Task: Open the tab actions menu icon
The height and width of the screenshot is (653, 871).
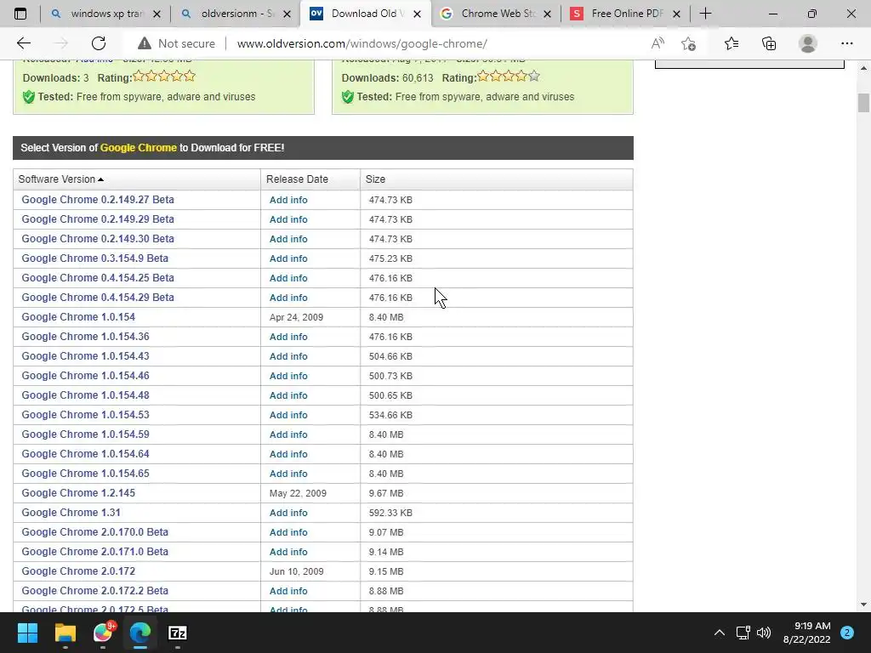Action: click(20, 14)
